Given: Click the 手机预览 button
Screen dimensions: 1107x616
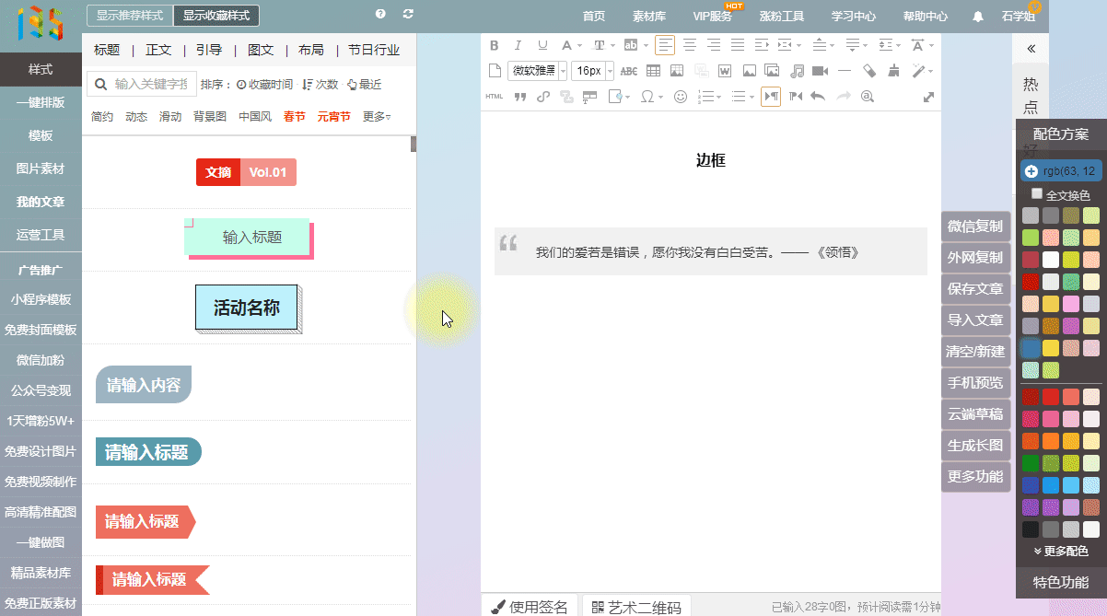Looking at the screenshot, I should (975, 383).
